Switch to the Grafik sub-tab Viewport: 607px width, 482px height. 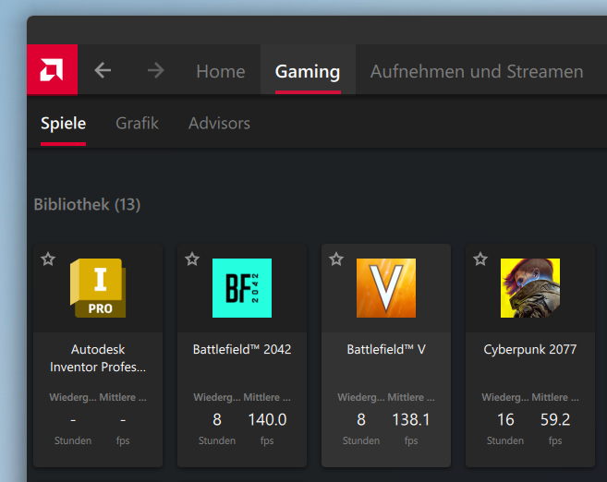(x=137, y=124)
